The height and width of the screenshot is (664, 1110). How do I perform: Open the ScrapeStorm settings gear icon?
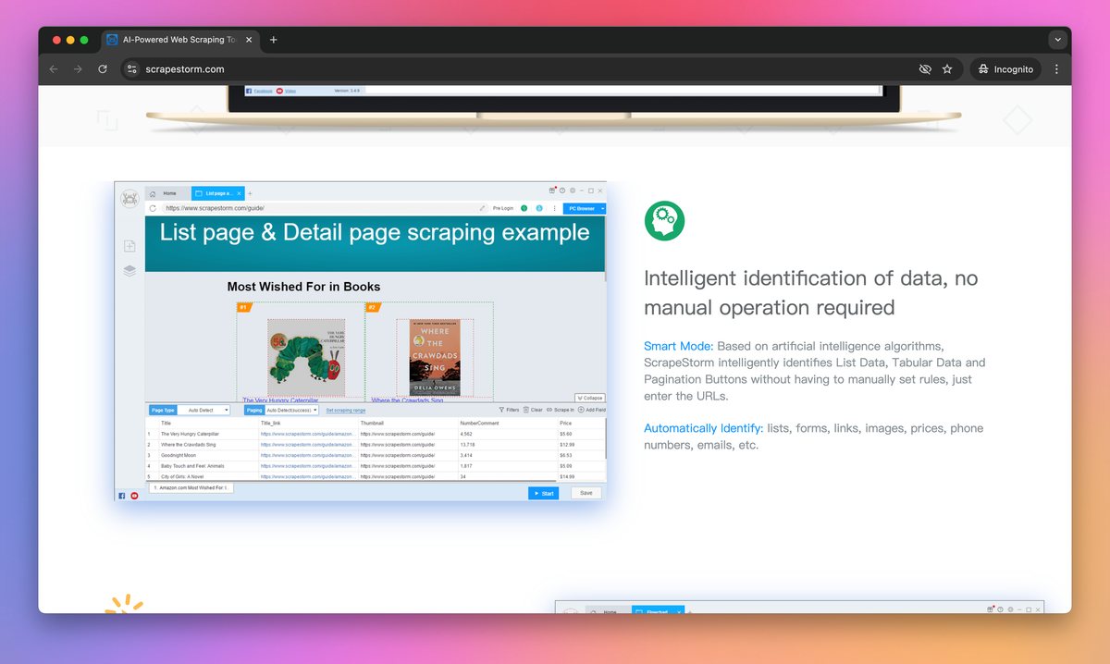(573, 191)
